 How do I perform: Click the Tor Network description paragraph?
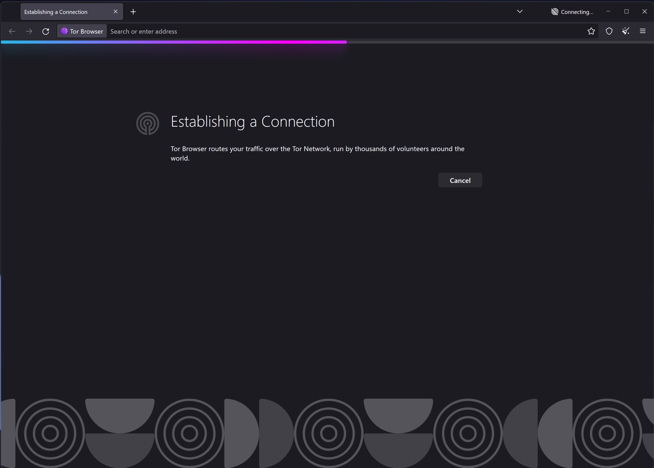pyautogui.click(x=318, y=153)
